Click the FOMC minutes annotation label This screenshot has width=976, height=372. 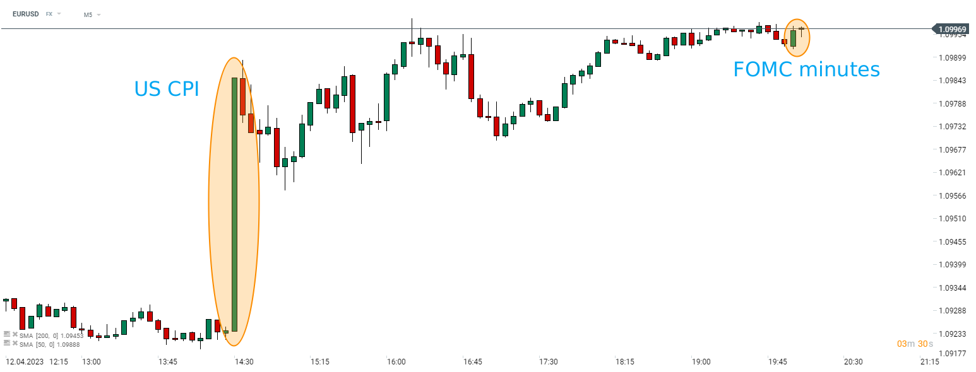[x=806, y=69]
